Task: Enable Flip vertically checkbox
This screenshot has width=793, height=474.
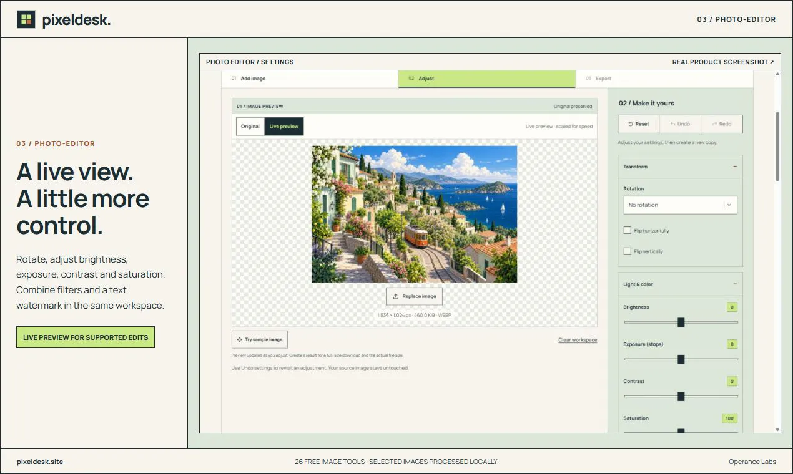Action: (628, 251)
